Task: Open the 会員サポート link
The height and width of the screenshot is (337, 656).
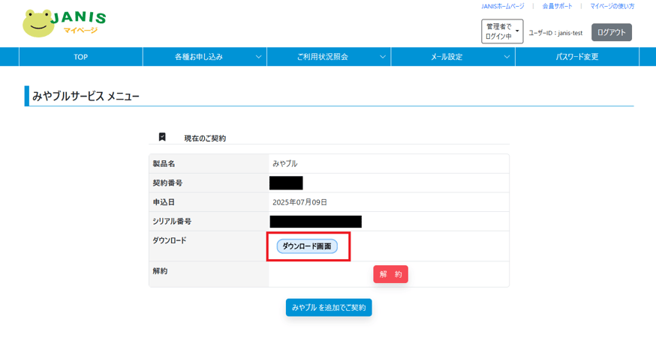Action: 557,6
